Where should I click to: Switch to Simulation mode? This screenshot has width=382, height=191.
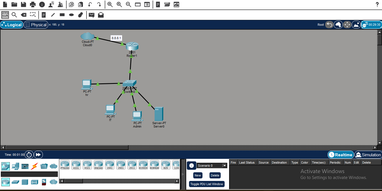point(368,155)
